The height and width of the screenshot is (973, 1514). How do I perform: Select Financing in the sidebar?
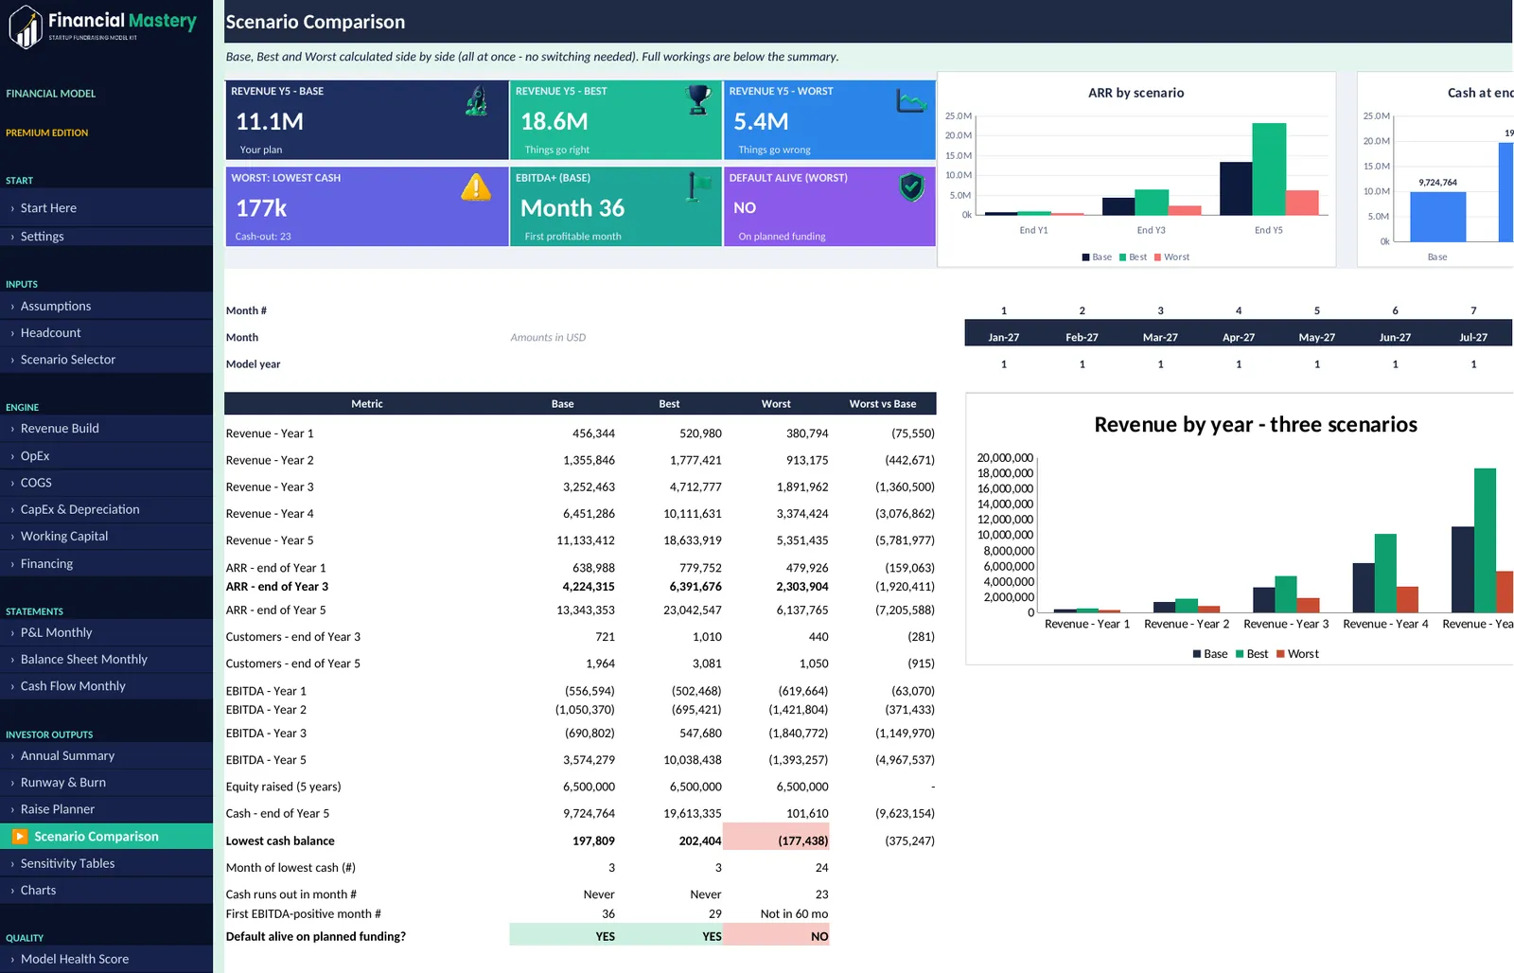[x=106, y=563]
